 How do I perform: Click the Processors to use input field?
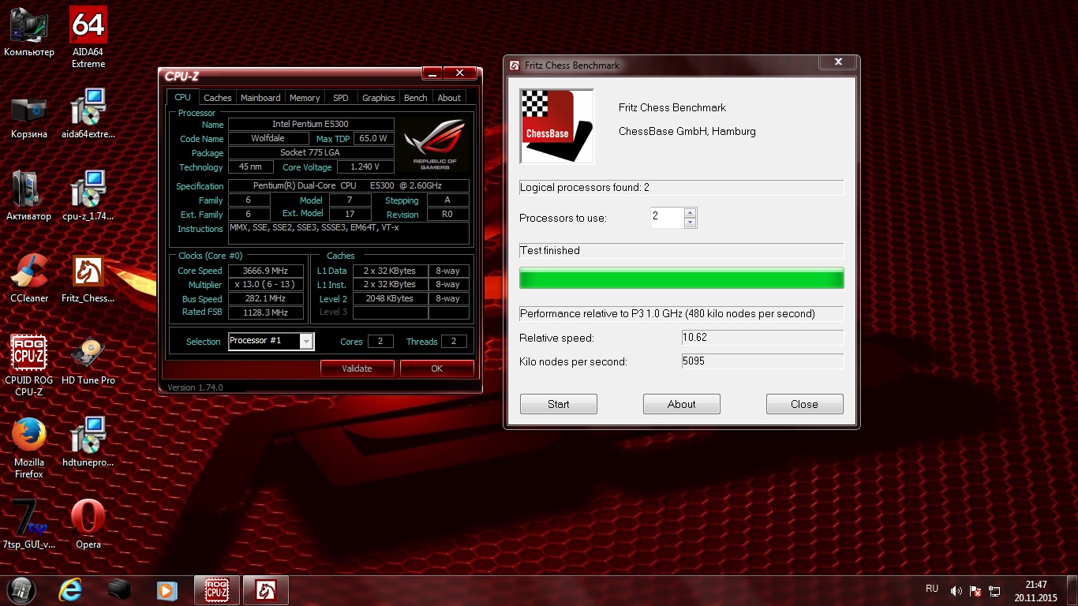(x=666, y=218)
